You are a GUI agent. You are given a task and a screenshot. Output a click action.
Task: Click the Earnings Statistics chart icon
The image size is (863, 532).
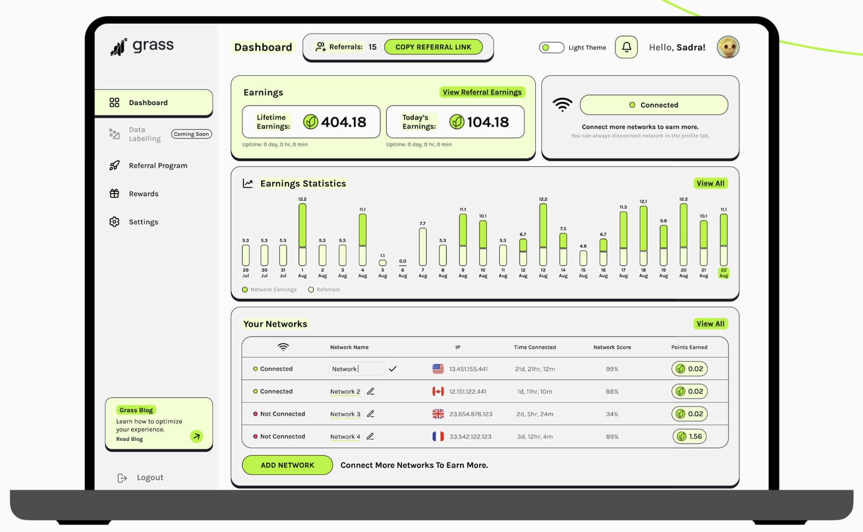pyautogui.click(x=248, y=183)
